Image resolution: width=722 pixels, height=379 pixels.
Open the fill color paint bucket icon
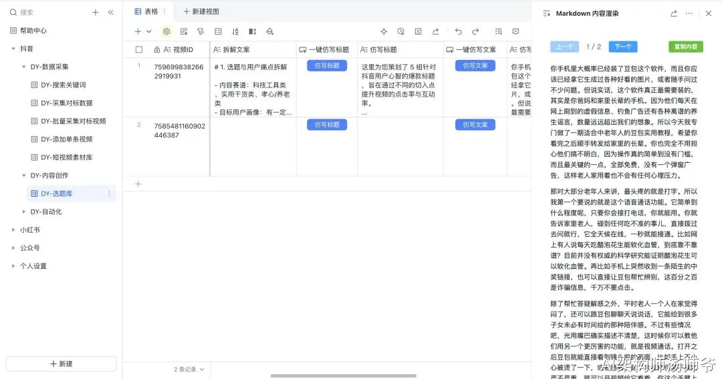pos(270,31)
